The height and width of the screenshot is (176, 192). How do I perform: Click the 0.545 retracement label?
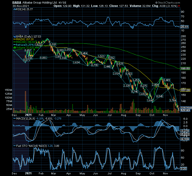pyautogui.click(x=160, y=96)
